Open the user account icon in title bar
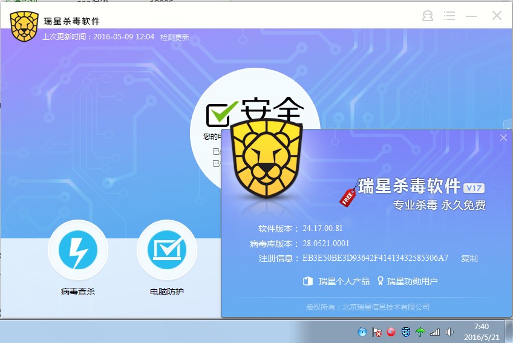The width and height of the screenshot is (513, 343). tap(427, 16)
